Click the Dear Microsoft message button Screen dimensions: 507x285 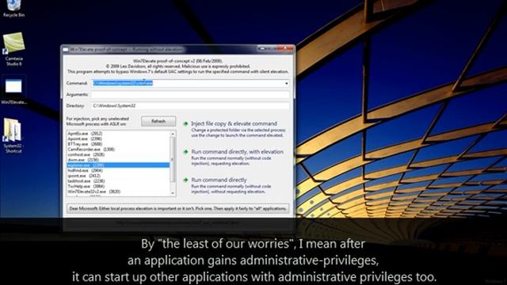pos(177,208)
